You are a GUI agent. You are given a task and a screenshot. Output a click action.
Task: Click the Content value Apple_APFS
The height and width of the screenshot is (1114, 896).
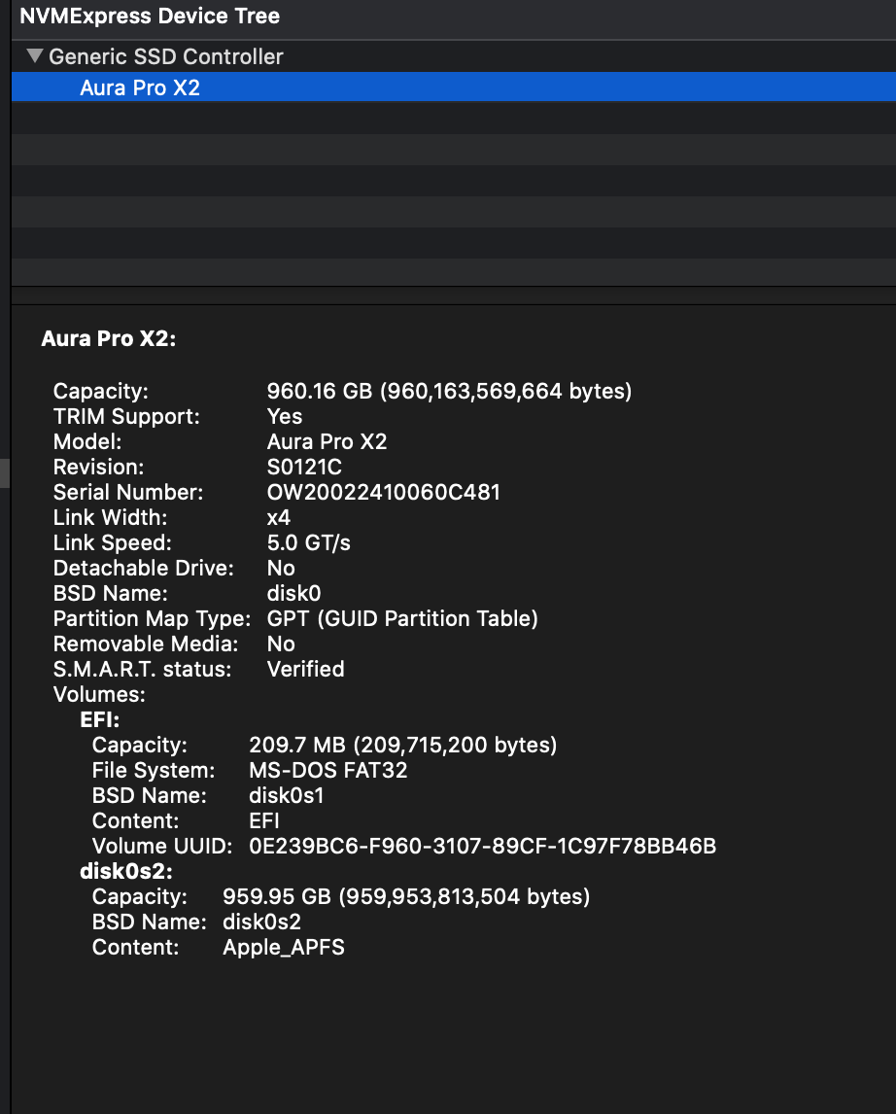pyautogui.click(x=284, y=948)
